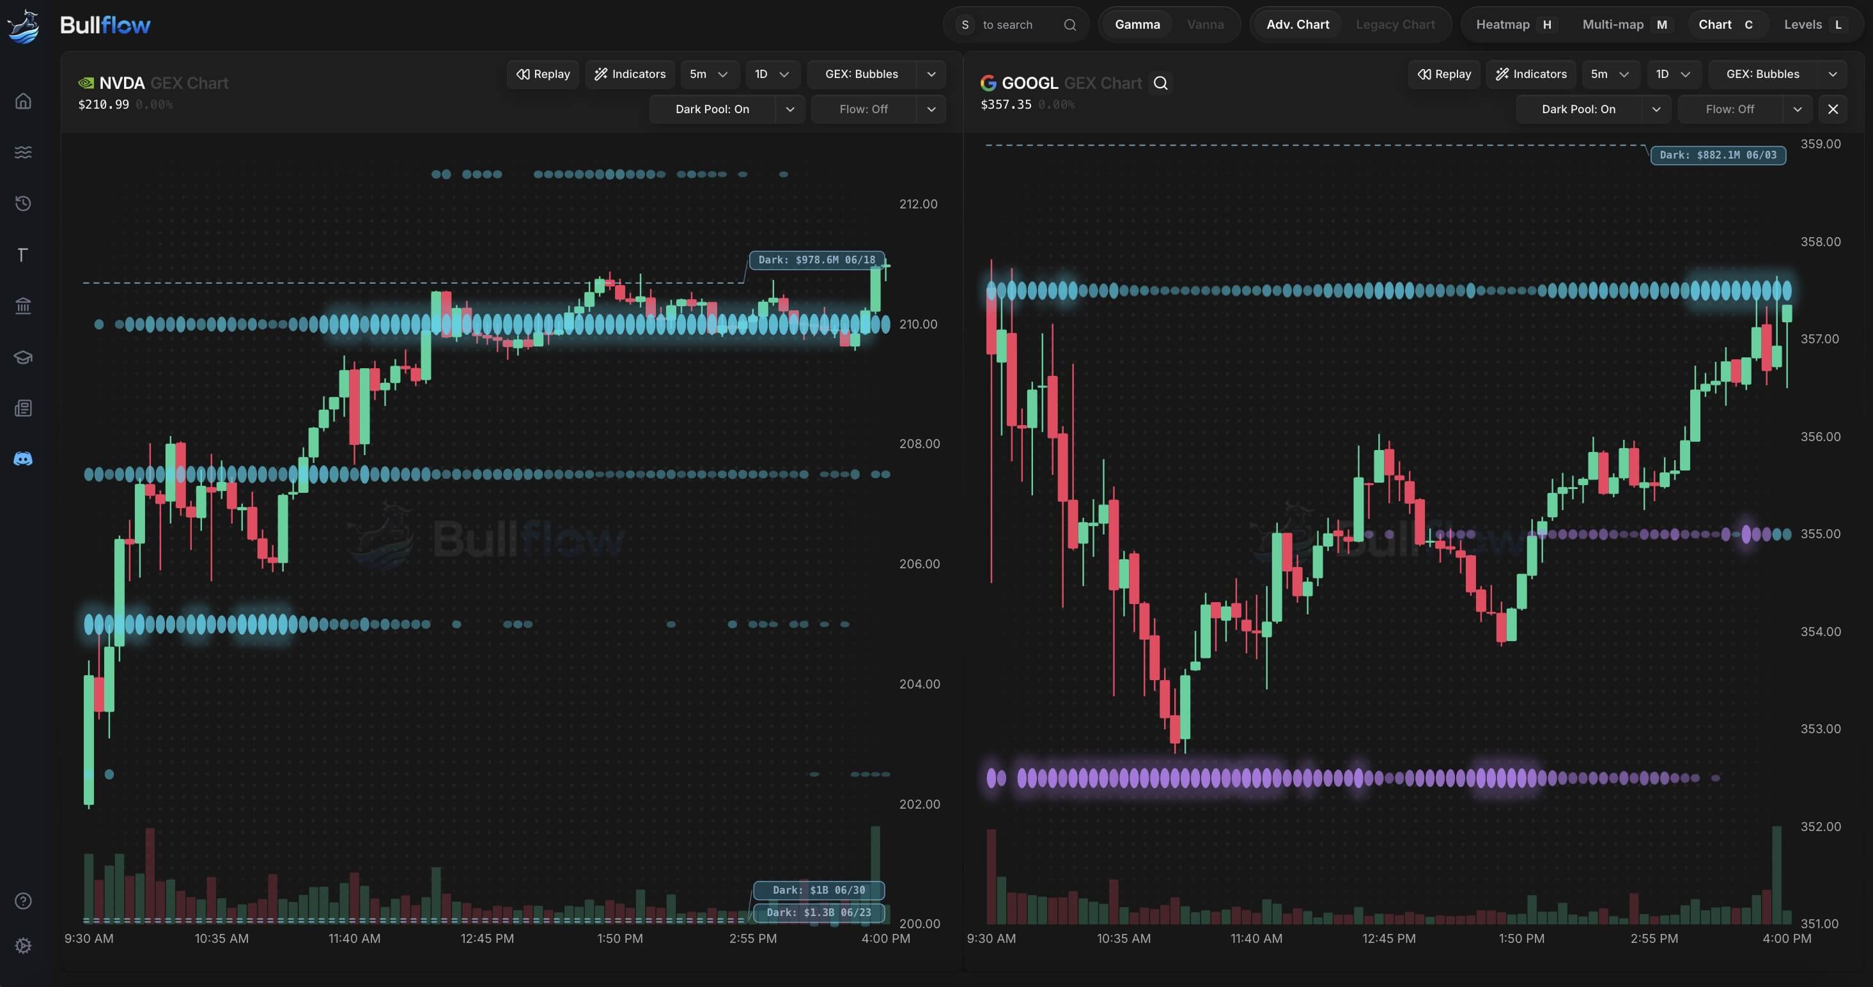
Task: Open the graduation cap education icon
Action: click(23, 357)
